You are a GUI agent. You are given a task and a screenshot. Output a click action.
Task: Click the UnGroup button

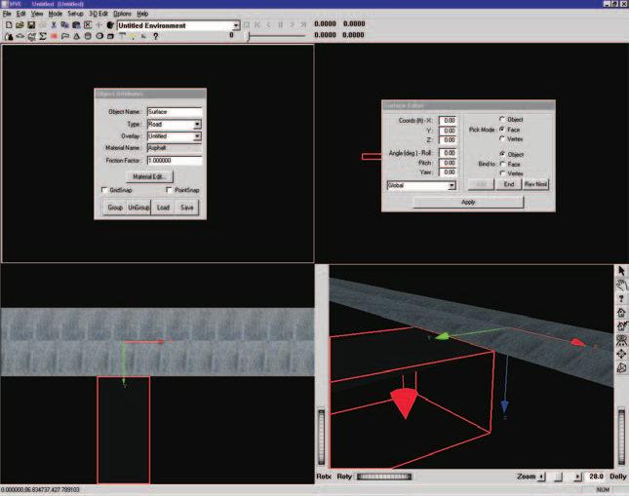tap(138, 208)
